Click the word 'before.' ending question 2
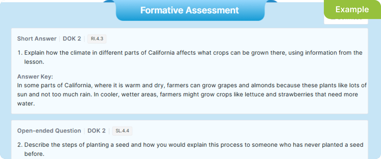This screenshot has width=381, height=159. [x=34, y=154]
